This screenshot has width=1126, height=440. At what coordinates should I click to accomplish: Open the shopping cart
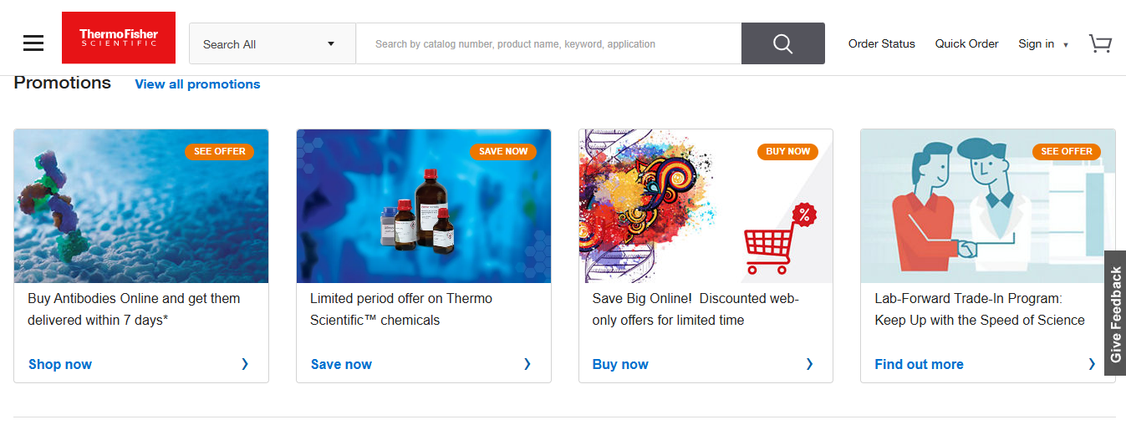click(x=1100, y=43)
